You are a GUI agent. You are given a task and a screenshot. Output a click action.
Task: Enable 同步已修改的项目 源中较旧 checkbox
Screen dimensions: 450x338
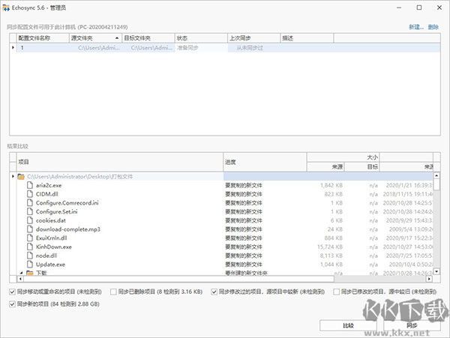pyautogui.click(x=336, y=292)
